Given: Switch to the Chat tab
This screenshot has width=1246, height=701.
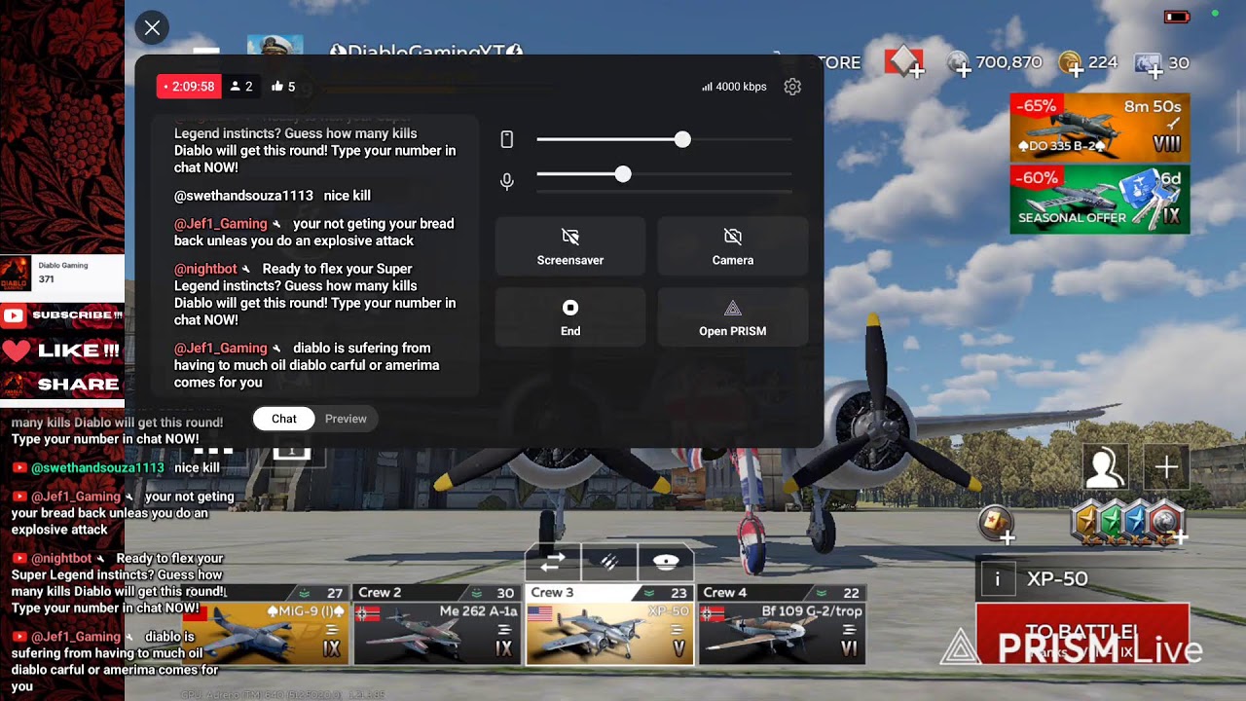Looking at the screenshot, I should [x=284, y=419].
